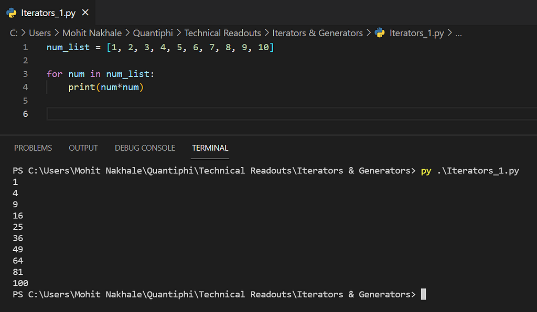The image size is (537, 312).
Task: Switch to the PROBLEMS panel tab
Action: point(33,148)
